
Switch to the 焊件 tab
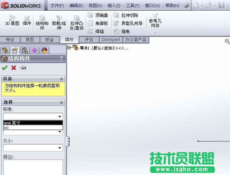coord(69,39)
